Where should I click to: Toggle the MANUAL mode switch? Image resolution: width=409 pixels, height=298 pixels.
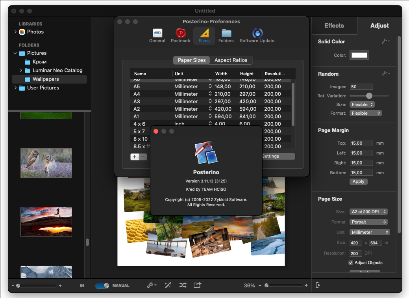point(102,285)
